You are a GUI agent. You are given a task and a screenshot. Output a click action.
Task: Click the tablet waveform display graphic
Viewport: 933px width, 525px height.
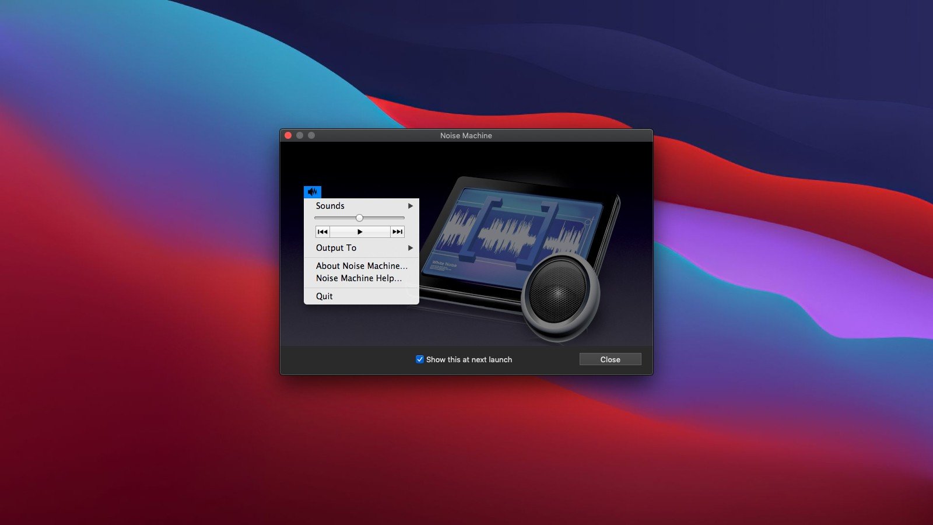(x=513, y=233)
